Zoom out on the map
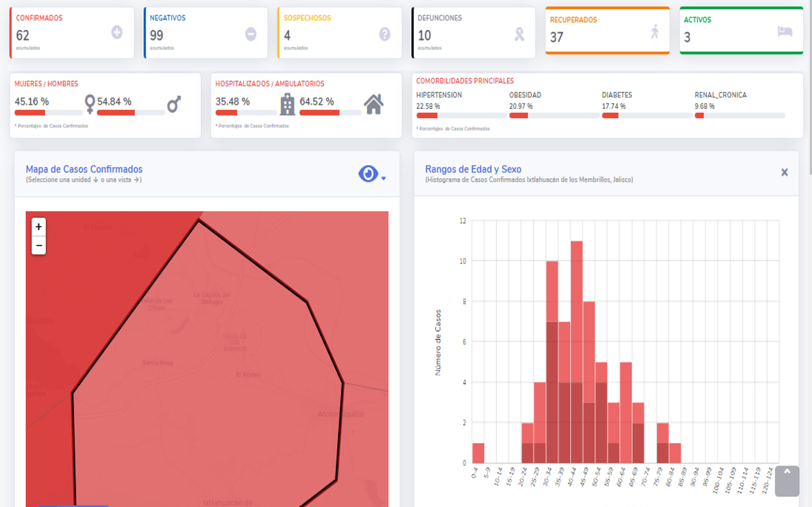Viewport: 812px width, 507px height. tap(39, 245)
